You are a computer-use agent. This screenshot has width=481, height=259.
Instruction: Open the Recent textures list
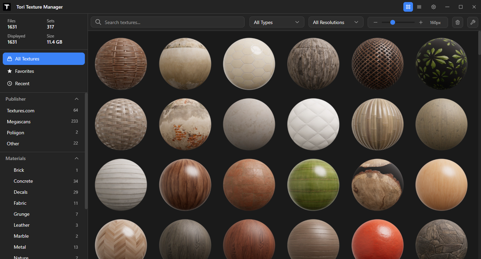22,83
